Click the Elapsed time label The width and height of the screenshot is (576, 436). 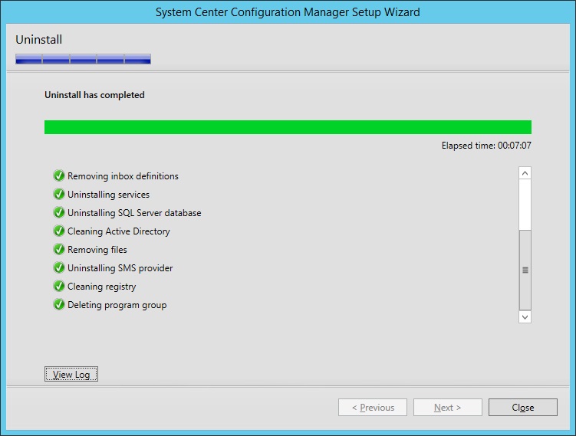[486, 146]
